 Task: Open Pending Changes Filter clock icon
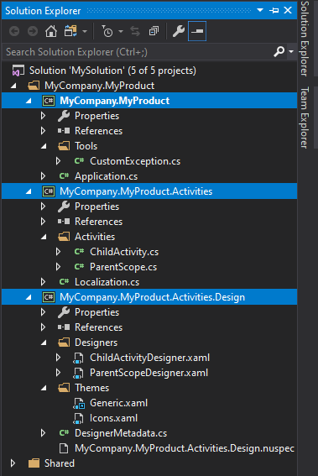(107, 31)
